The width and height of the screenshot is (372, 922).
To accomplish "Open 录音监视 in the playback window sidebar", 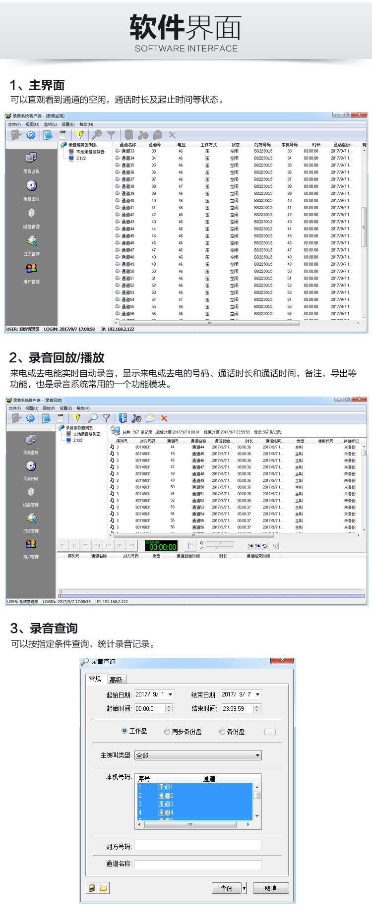I will (x=31, y=444).
